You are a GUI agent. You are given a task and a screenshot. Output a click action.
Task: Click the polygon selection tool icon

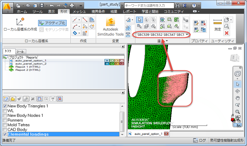click(x=153, y=20)
